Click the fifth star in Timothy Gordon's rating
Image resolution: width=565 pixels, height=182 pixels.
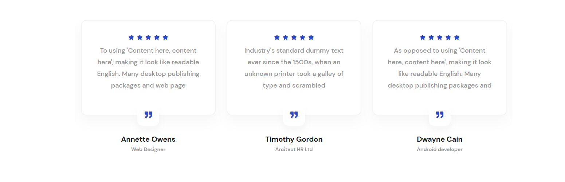311,37
